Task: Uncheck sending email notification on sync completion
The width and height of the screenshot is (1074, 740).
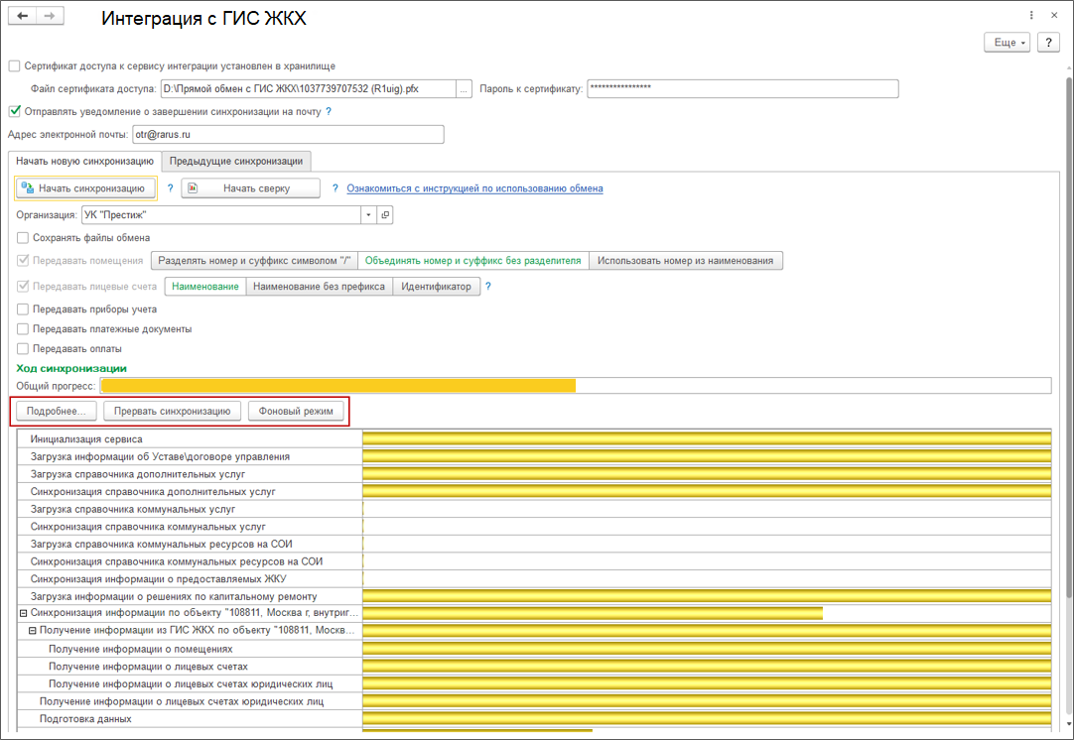Action: click(14, 112)
